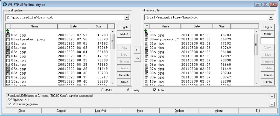Screen dimensions: 280x116
Task: Click file icon of remote 00a.jpg
Action: point(146,35)
